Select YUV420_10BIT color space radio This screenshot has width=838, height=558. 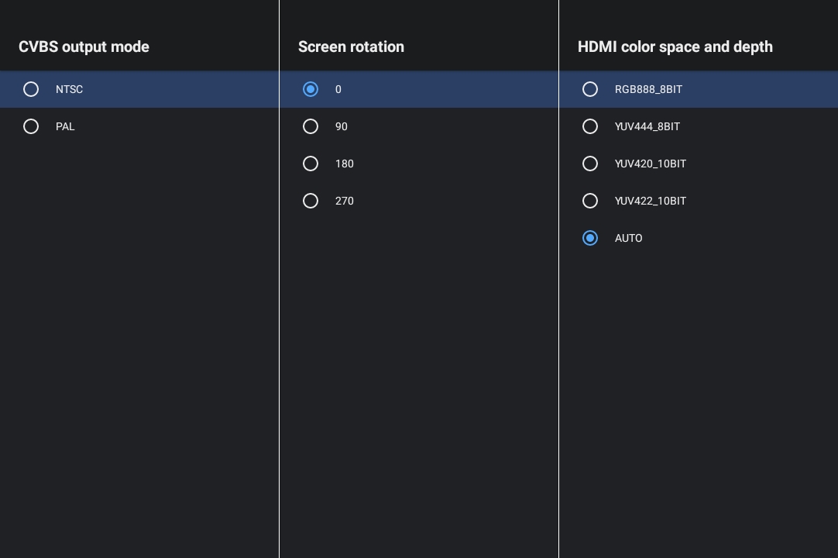click(x=590, y=164)
